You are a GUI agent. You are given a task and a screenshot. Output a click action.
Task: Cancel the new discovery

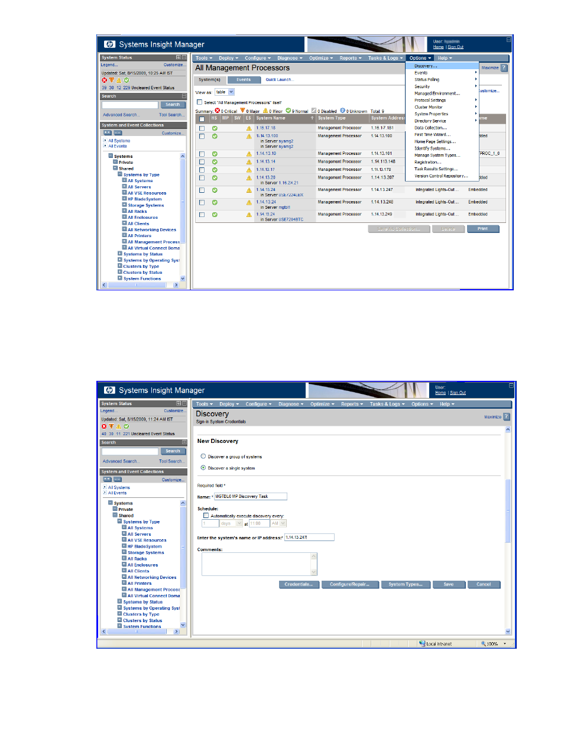[x=484, y=584]
